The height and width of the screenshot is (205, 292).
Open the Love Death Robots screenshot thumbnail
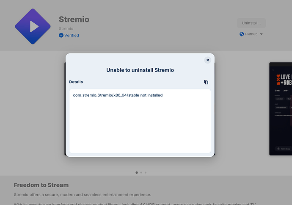pyautogui.click(x=281, y=109)
